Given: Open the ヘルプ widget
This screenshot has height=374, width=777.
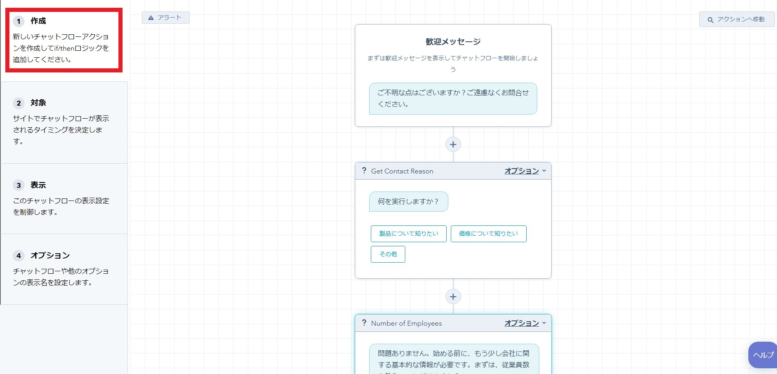Looking at the screenshot, I should [x=763, y=355].
